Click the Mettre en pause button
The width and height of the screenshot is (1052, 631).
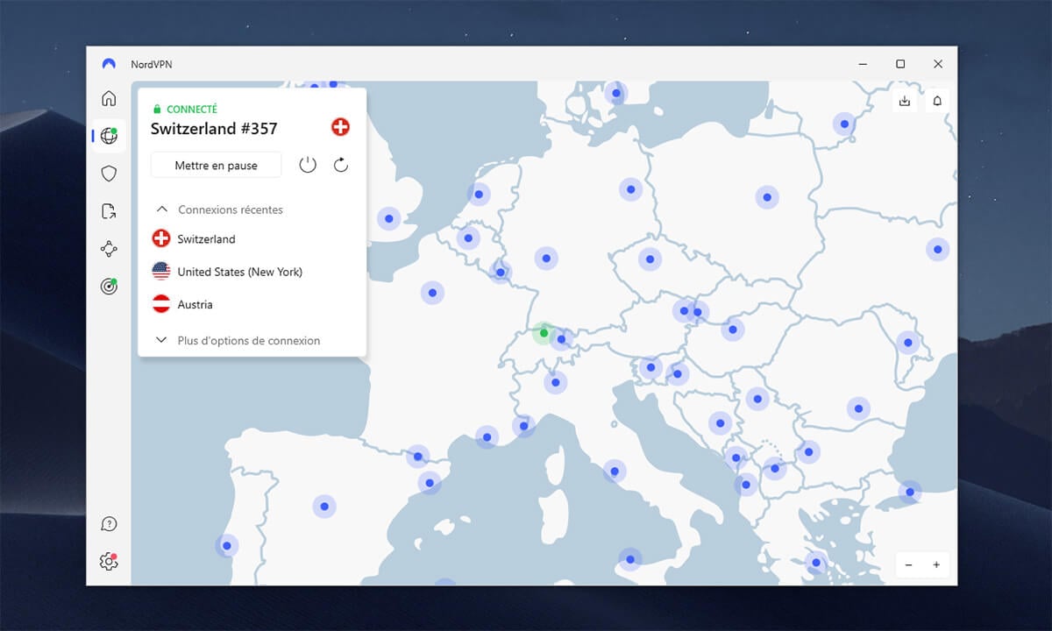216,165
